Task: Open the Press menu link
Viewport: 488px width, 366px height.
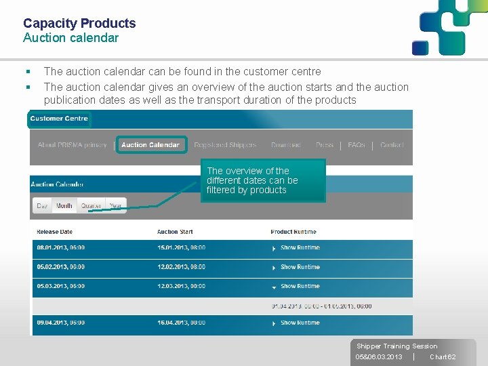Action: [325, 145]
